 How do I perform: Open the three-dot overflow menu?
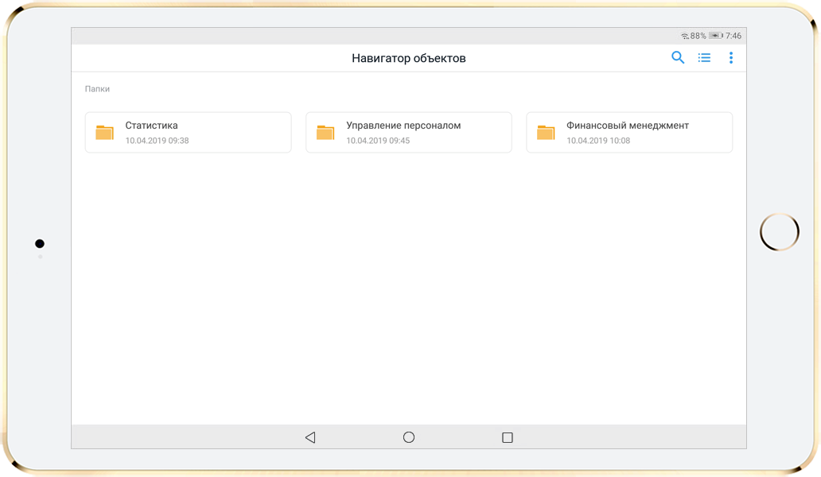731,58
